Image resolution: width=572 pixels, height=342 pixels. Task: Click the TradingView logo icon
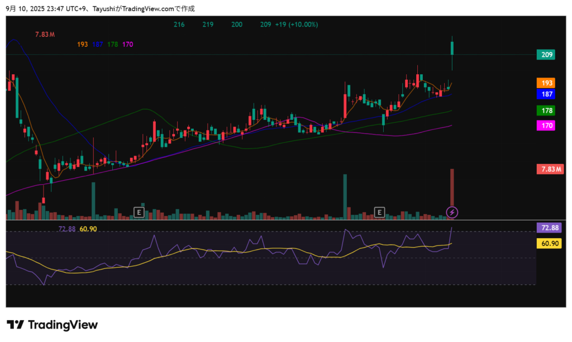(x=15, y=325)
